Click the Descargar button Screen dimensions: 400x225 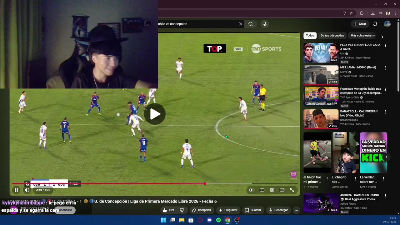[x=278, y=210]
